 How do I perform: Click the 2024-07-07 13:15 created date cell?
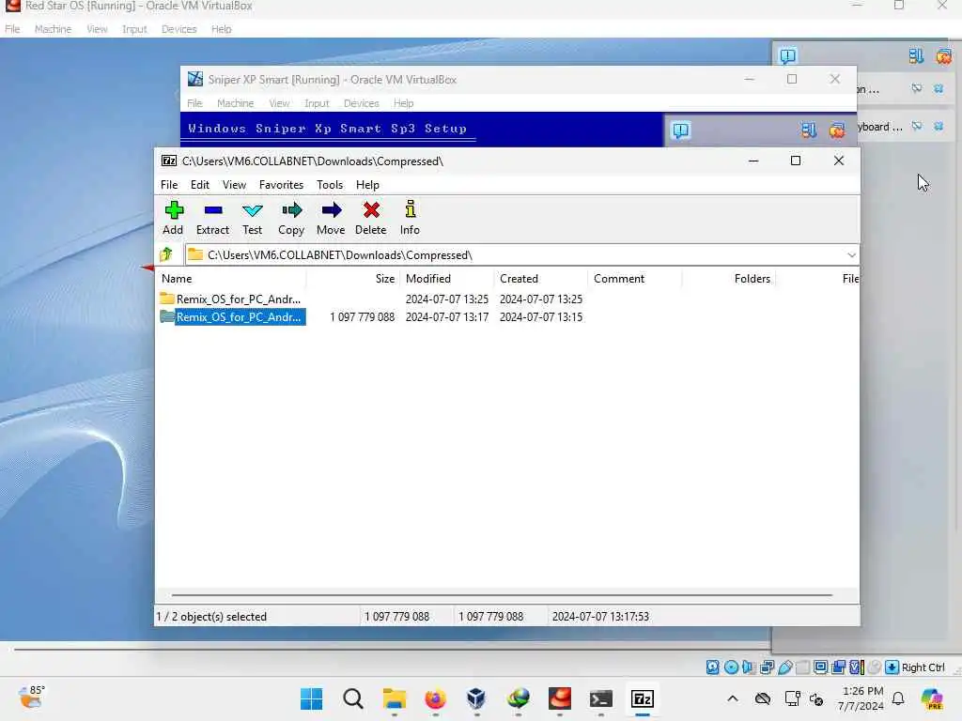(540, 317)
